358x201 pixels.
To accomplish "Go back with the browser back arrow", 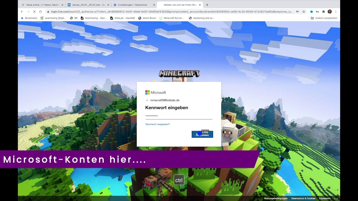I will tap(22, 11).
